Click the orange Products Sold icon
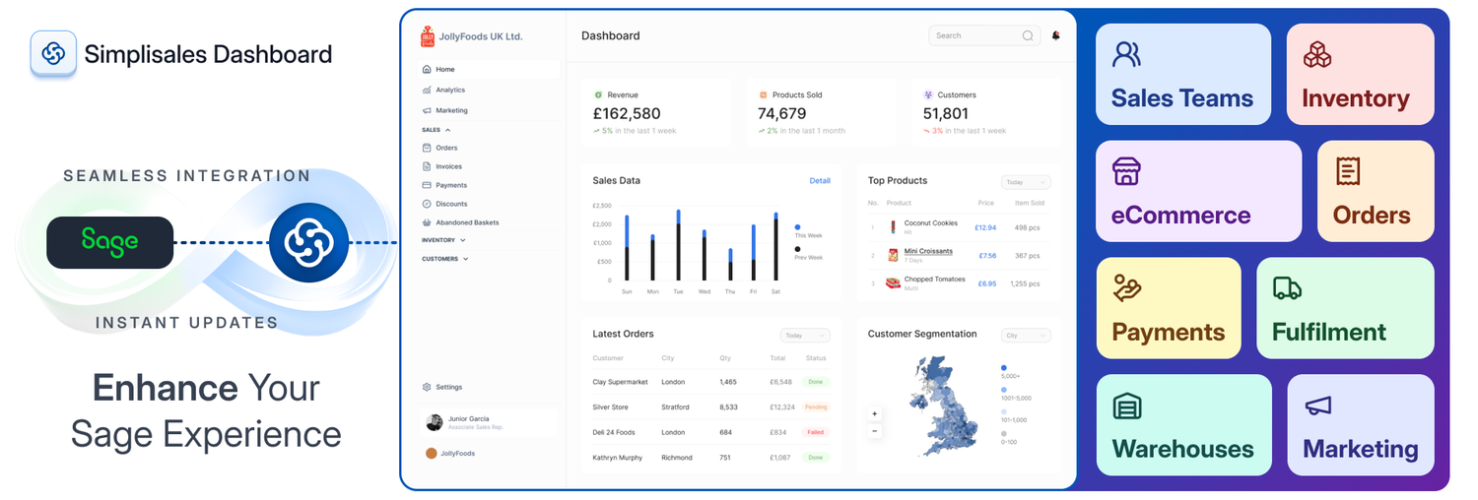This screenshot has height=500, width=1478. 763,94
